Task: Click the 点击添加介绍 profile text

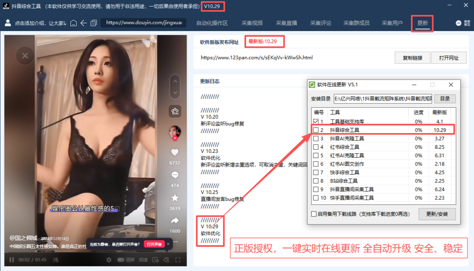Action: 40,23
